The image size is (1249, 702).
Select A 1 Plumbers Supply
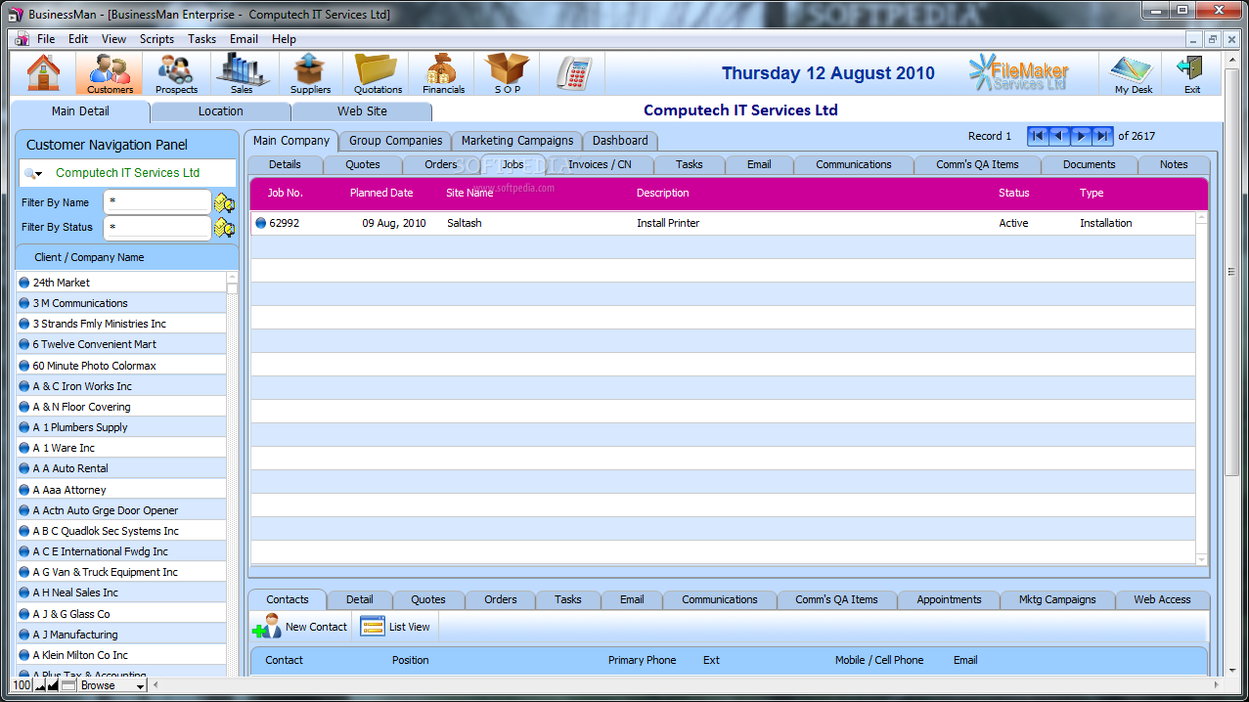pyautogui.click(x=121, y=427)
